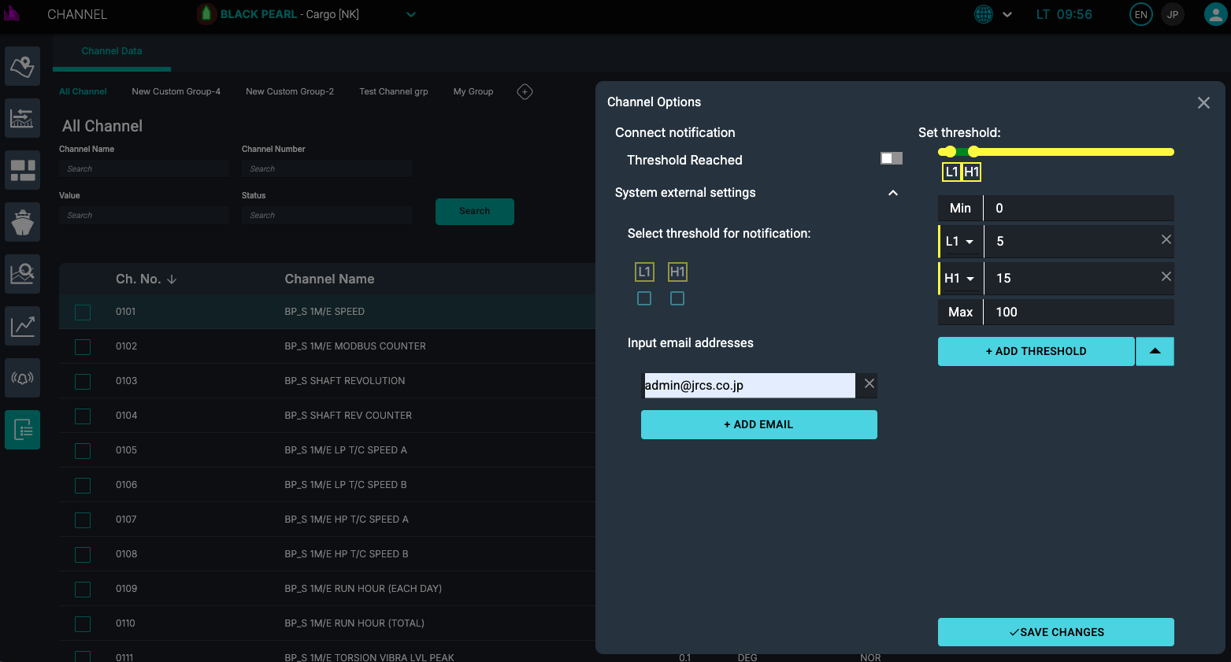Click the globe icon in the header
The width and height of the screenshot is (1231, 662).
(984, 14)
